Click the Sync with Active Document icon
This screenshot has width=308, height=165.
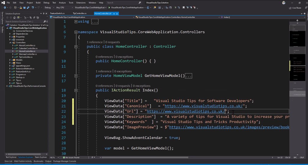click(31, 18)
